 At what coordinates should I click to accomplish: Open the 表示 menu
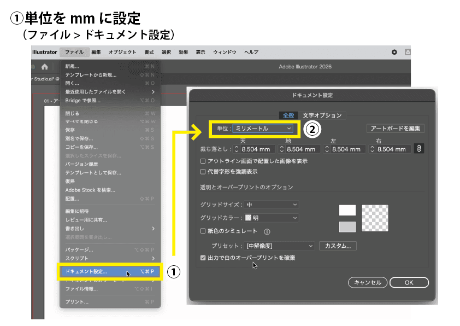(x=200, y=53)
